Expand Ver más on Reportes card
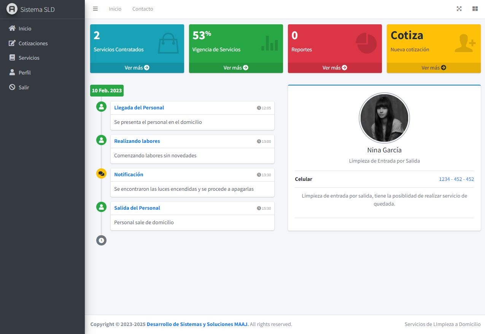Viewport: 485px width, 334px height. (x=335, y=68)
